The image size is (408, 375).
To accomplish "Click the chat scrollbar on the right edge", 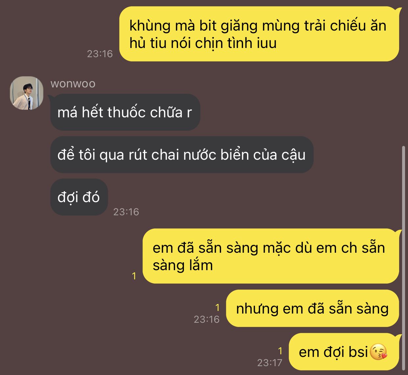I will pyautogui.click(x=404, y=258).
